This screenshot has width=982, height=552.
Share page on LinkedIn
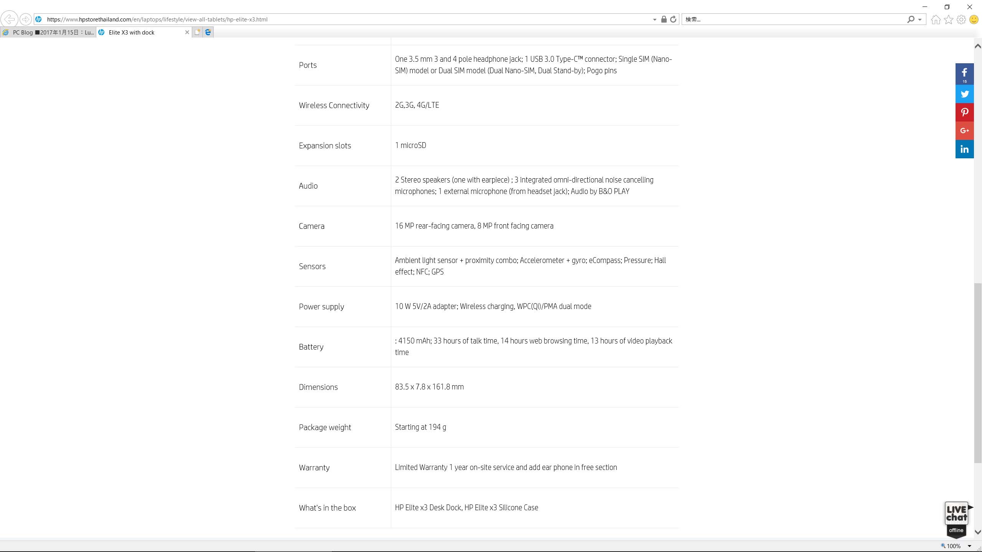964,149
